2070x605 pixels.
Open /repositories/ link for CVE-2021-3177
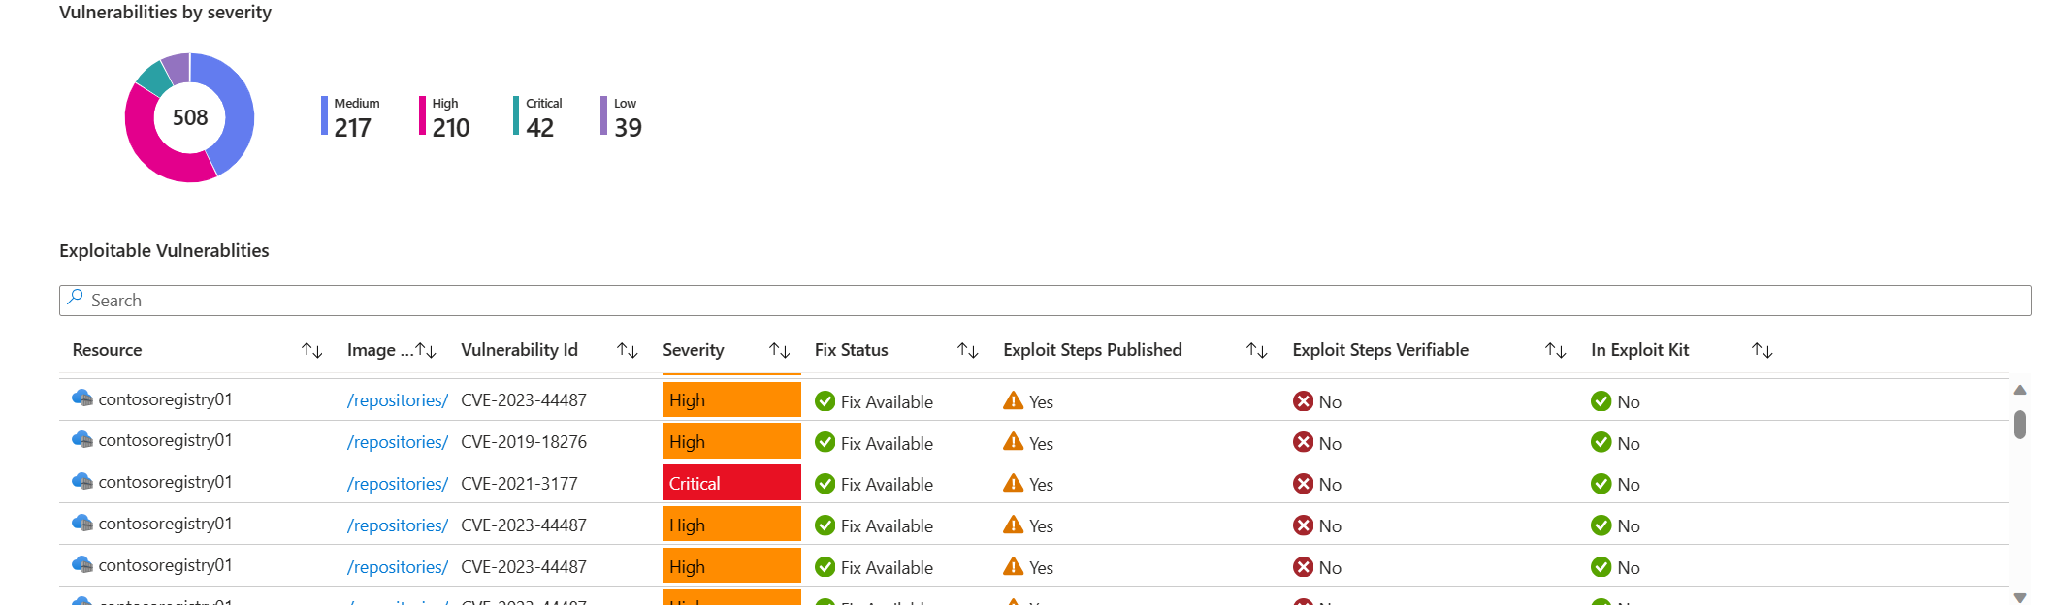click(398, 484)
